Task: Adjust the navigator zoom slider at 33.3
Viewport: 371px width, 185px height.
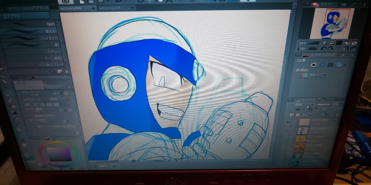Action: pos(313,43)
